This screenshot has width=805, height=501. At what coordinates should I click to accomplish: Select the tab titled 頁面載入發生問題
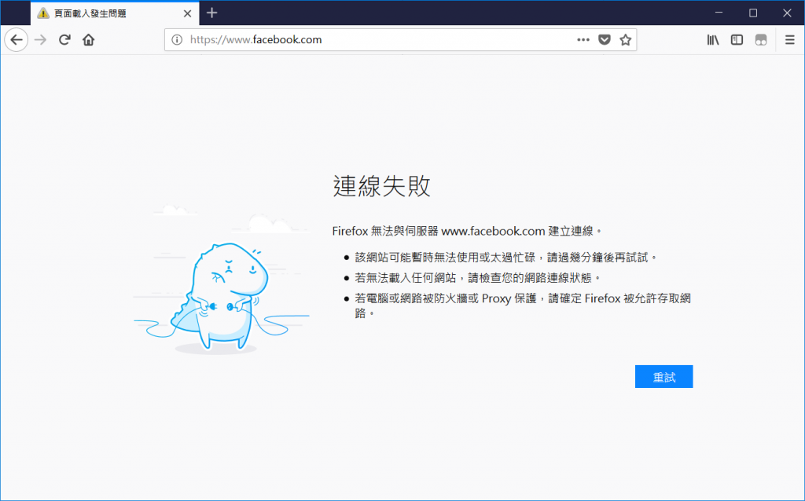pos(115,13)
